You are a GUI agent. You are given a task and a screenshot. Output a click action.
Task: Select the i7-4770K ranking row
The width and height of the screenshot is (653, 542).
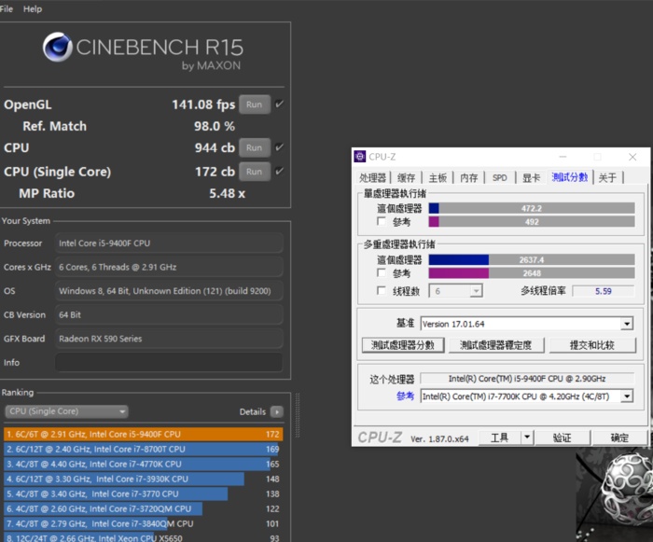click(144, 464)
